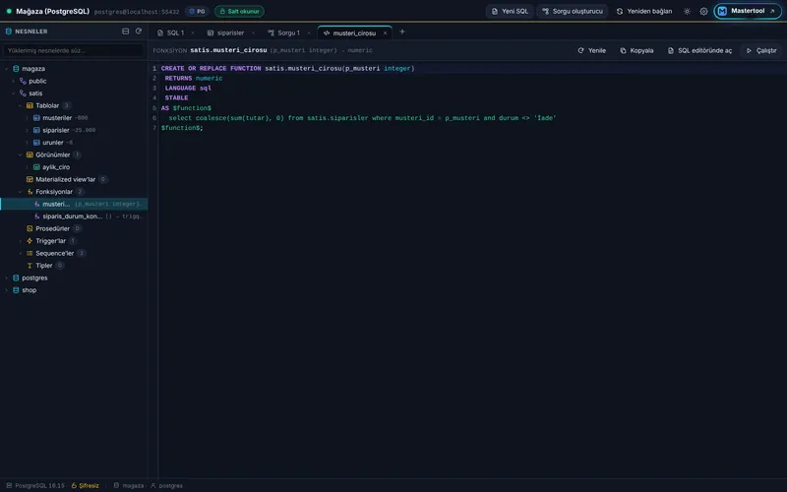Screen dimensions: 787x492
Task: Click the Prosedürler group icon
Action: point(30,228)
